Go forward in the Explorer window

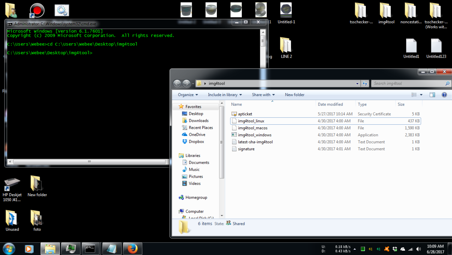coord(186,84)
